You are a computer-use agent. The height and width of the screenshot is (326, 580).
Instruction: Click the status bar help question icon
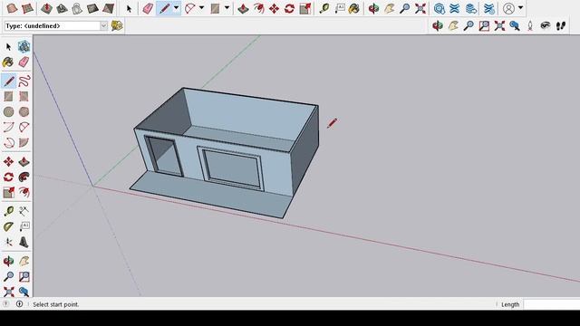(x=5, y=304)
